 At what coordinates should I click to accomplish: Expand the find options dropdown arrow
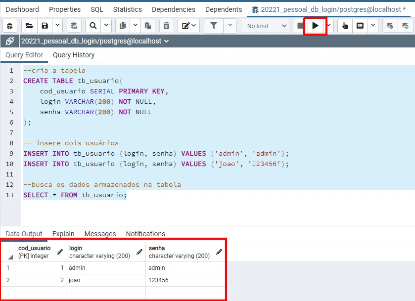pyautogui.click(x=106, y=26)
